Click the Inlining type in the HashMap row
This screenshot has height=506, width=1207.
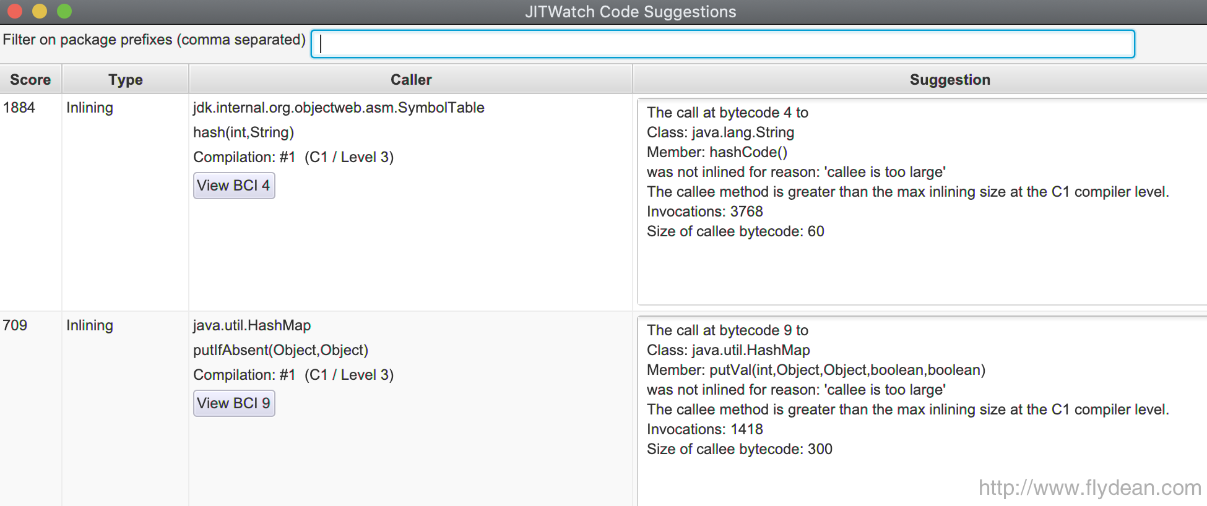click(90, 325)
